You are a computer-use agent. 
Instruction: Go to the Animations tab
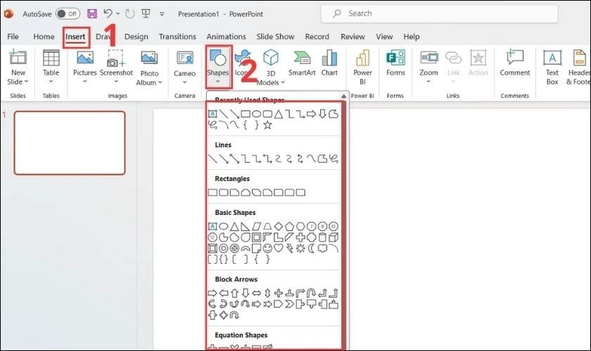pos(226,37)
